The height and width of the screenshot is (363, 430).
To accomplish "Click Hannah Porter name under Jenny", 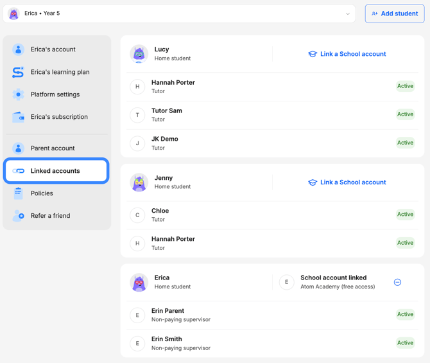I will [x=173, y=239].
